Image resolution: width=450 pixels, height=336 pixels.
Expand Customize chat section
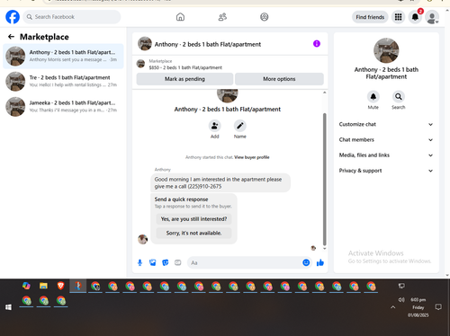point(386,124)
